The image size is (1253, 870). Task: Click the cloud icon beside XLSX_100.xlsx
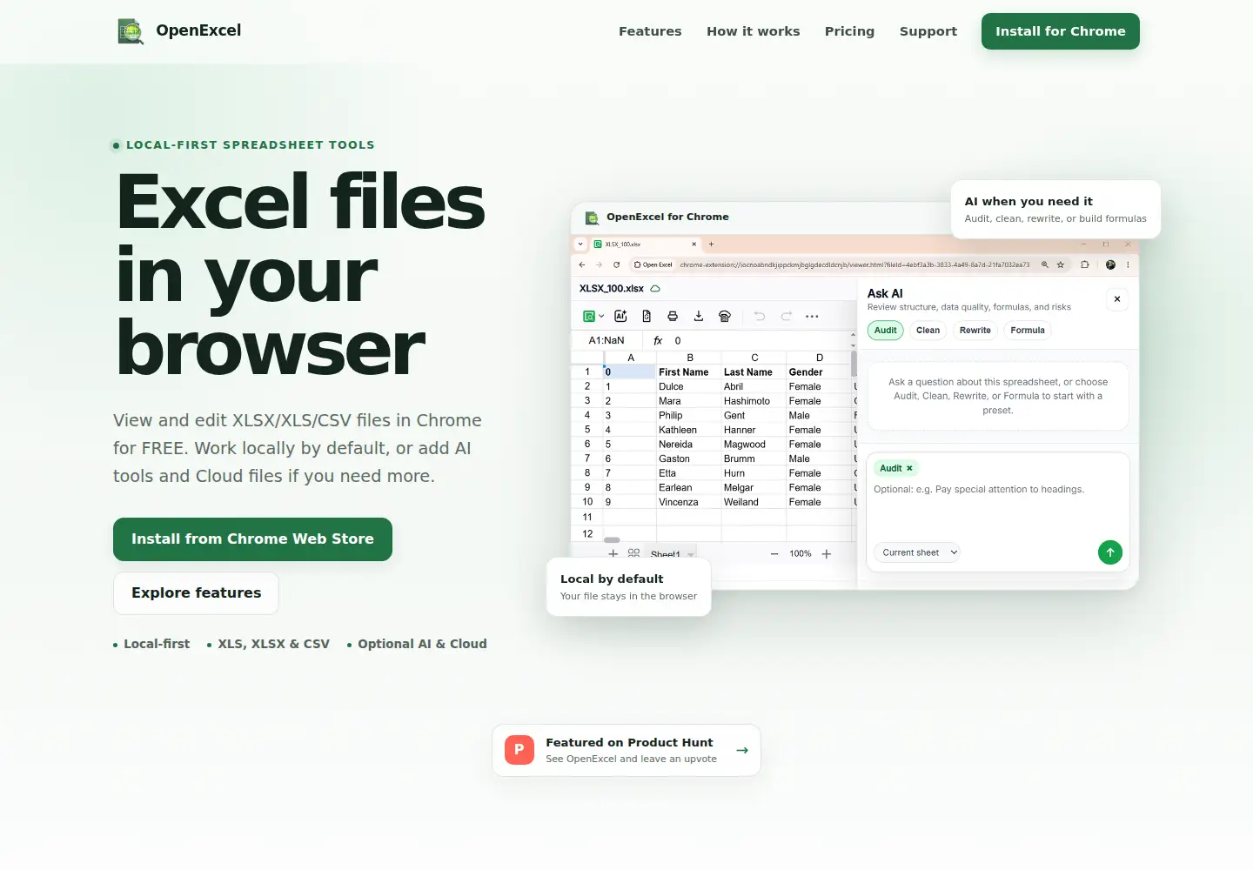(655, 289)
